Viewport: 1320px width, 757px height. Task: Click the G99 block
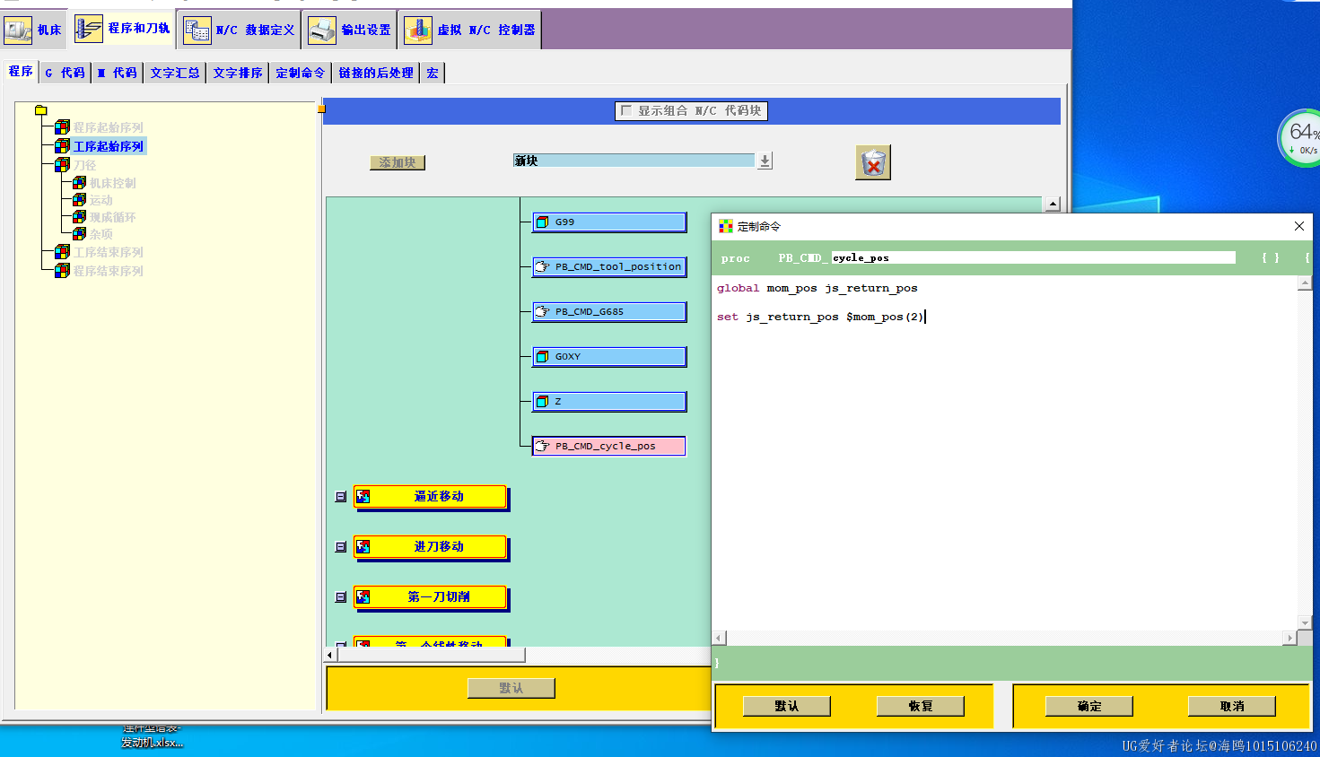[609, 222]
